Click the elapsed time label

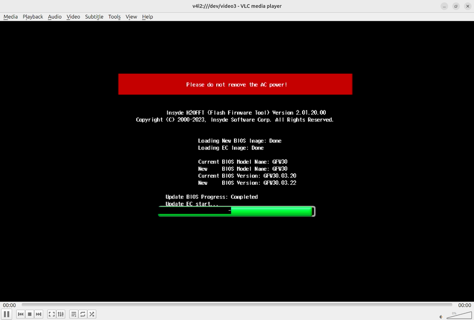tap(9, 305)
